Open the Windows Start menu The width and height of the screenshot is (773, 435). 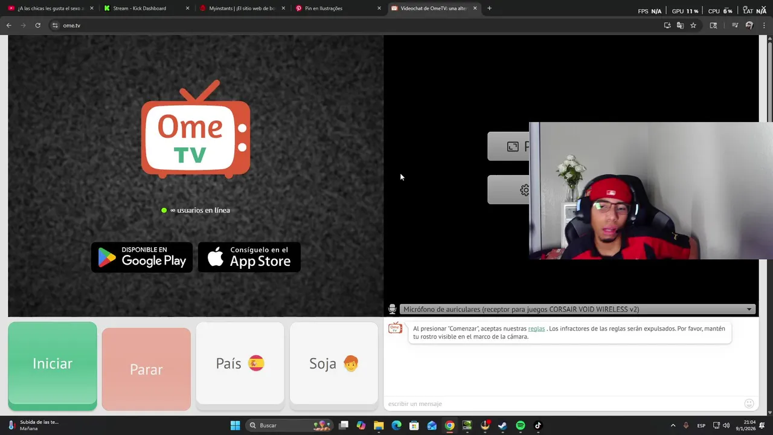coord(235,425)
